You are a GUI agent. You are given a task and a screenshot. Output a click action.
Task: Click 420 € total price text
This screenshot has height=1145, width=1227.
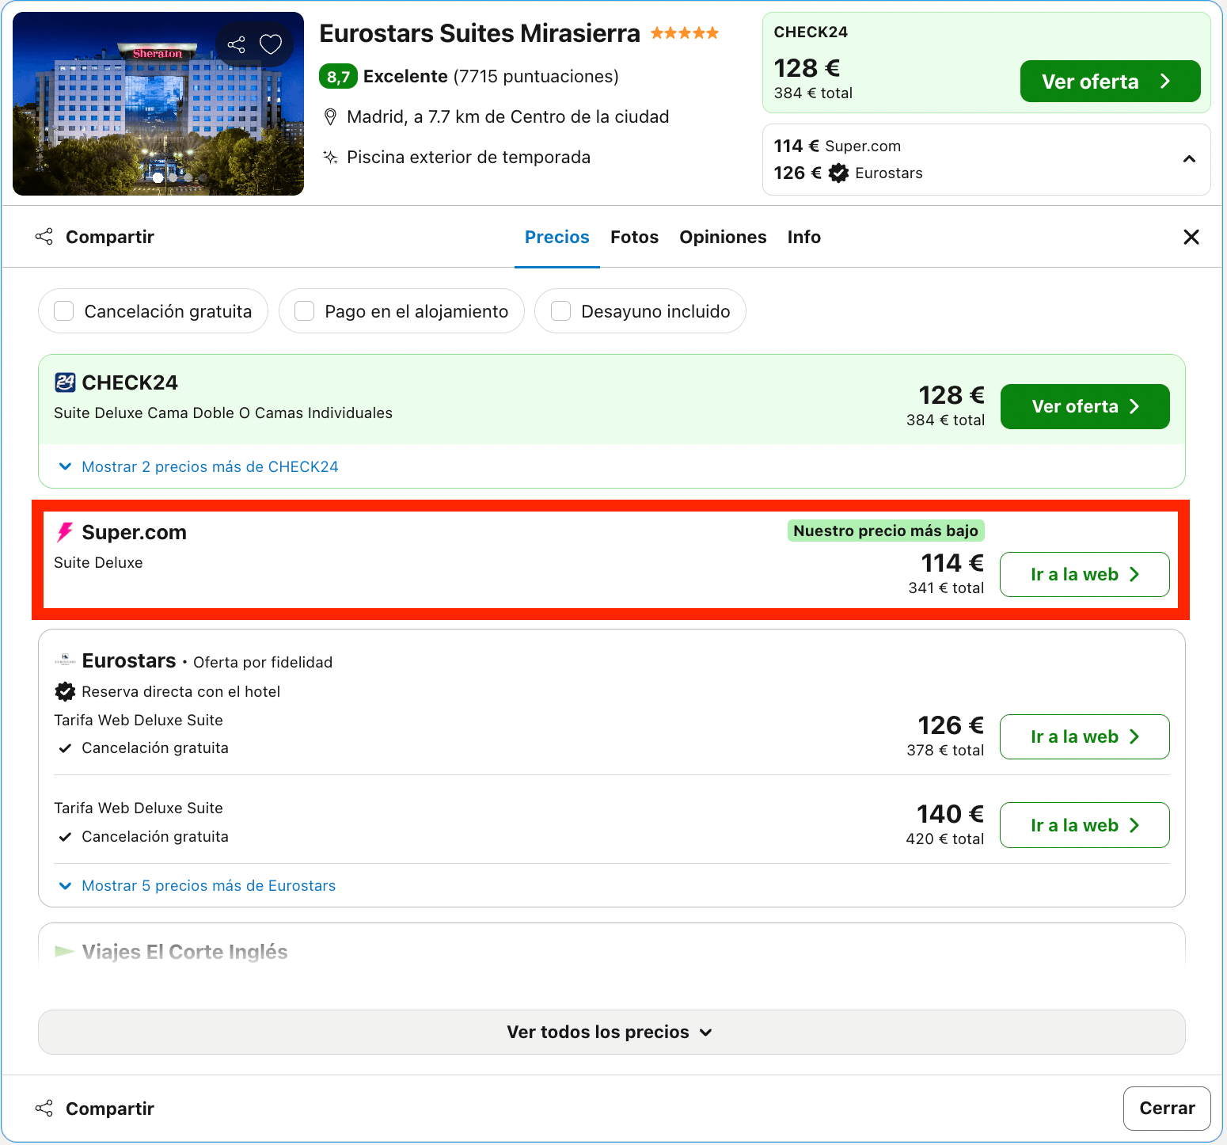point(945,839)
